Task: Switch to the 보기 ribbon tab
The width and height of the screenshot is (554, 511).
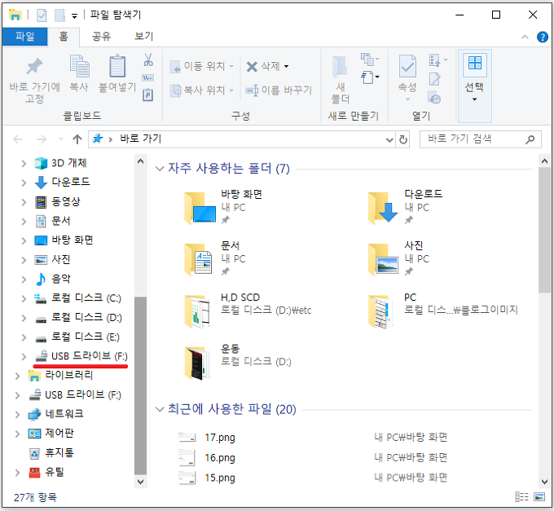Action: (144, 37)
